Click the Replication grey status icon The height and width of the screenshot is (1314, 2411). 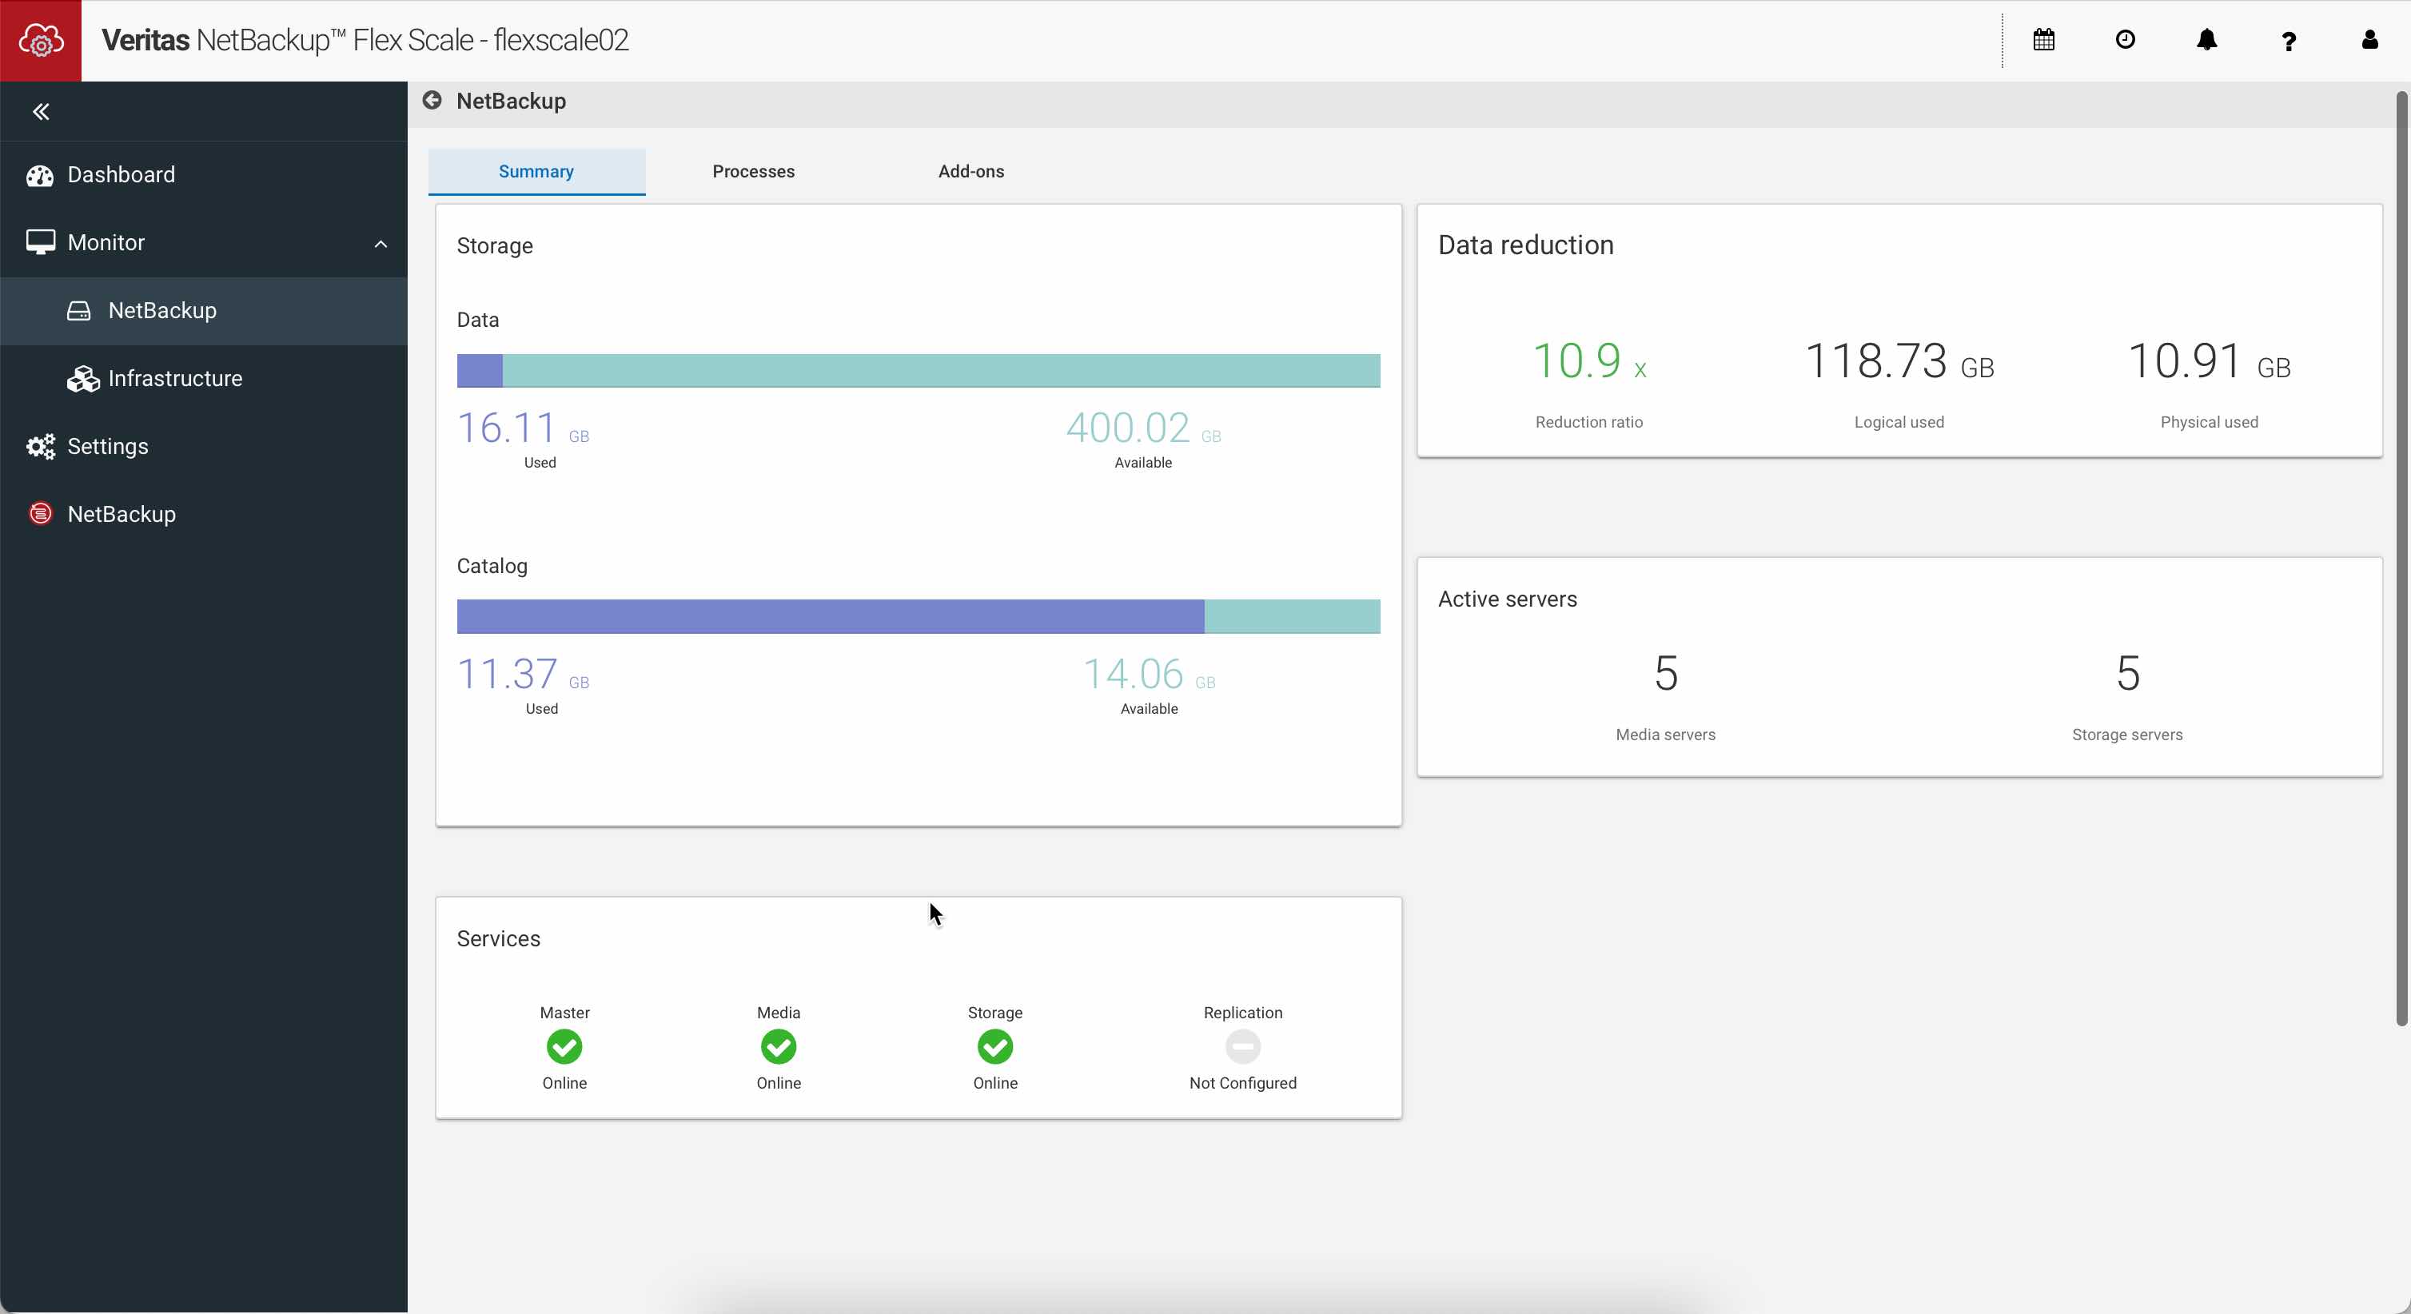click(1243, 1046)
